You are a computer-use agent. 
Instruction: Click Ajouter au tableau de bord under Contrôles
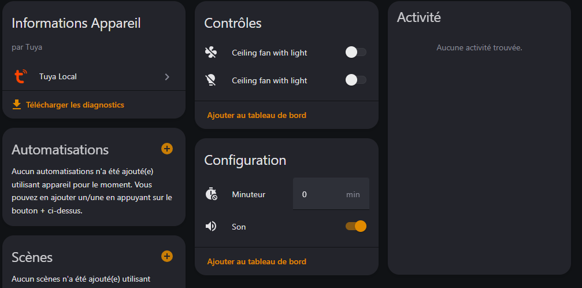coord(257,115)
